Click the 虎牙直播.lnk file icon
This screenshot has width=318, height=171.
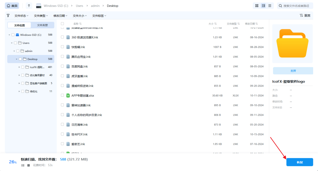[68, 76]
